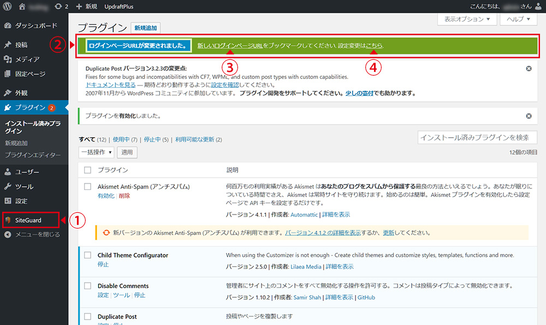Click the Akismet update available icon

106,232
